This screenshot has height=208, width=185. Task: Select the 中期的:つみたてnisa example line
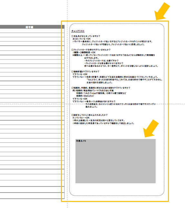101,93
